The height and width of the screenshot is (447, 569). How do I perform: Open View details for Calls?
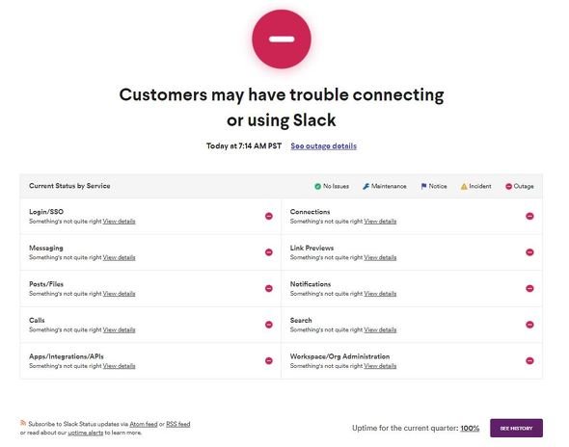pos(119,329)
